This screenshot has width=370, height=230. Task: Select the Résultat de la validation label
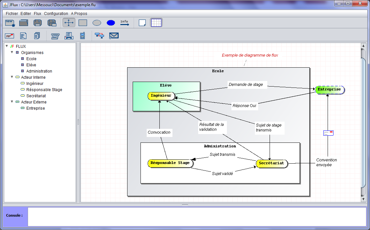(212, 127)
